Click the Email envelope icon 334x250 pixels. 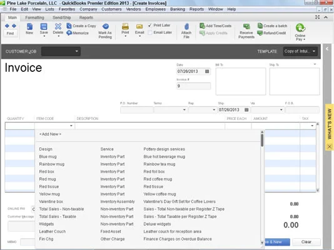tap(139, 26)
